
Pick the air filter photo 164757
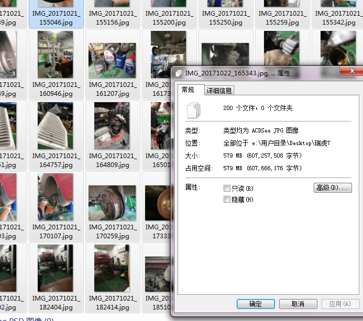(56, 126)
